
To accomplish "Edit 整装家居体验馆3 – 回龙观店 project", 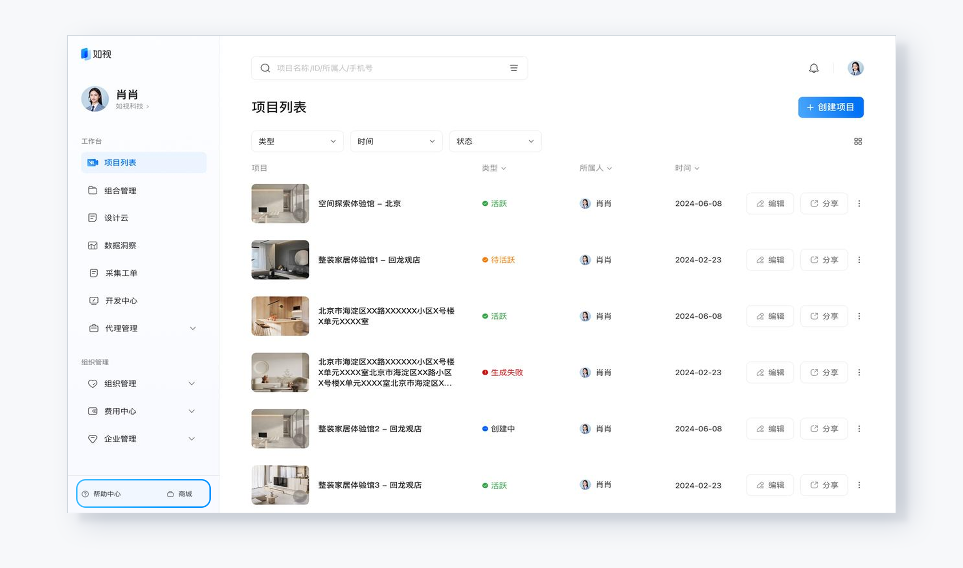I will coord(770,485).
